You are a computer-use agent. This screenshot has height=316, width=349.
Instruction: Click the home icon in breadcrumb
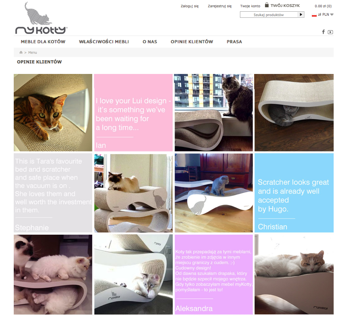click(x=21, y=53)
